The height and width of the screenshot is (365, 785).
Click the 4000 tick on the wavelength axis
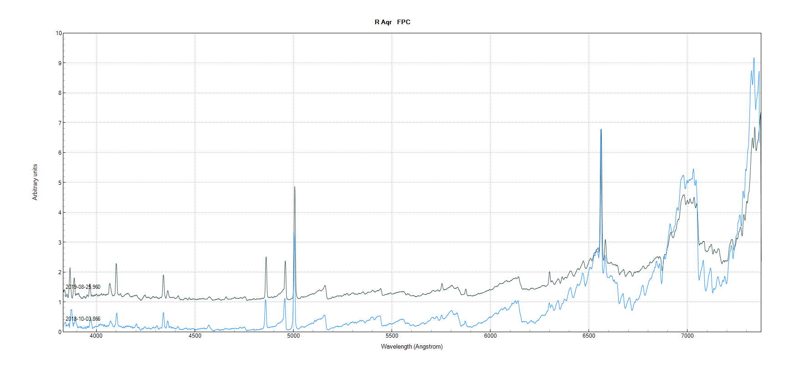[x=96, y=336]
